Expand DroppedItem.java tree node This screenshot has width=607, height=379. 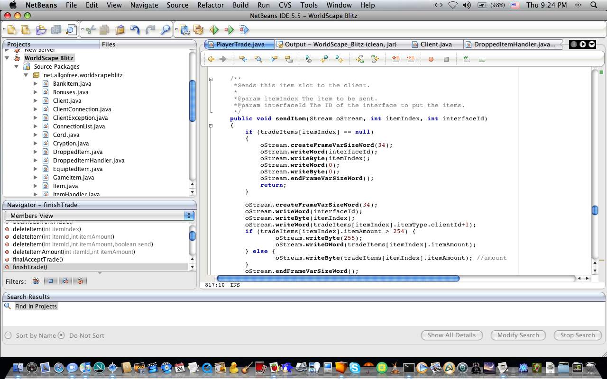(36, 152)
